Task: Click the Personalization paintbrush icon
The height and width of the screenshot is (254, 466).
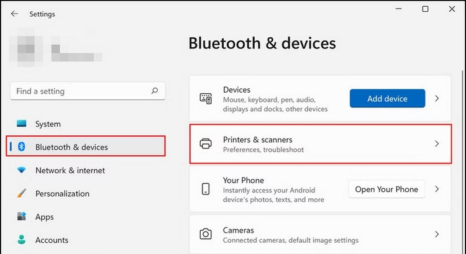Action: click(x=22, y=193)
